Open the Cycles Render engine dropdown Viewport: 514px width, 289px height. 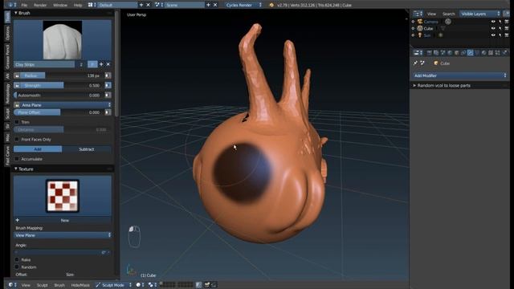point(243,6)
